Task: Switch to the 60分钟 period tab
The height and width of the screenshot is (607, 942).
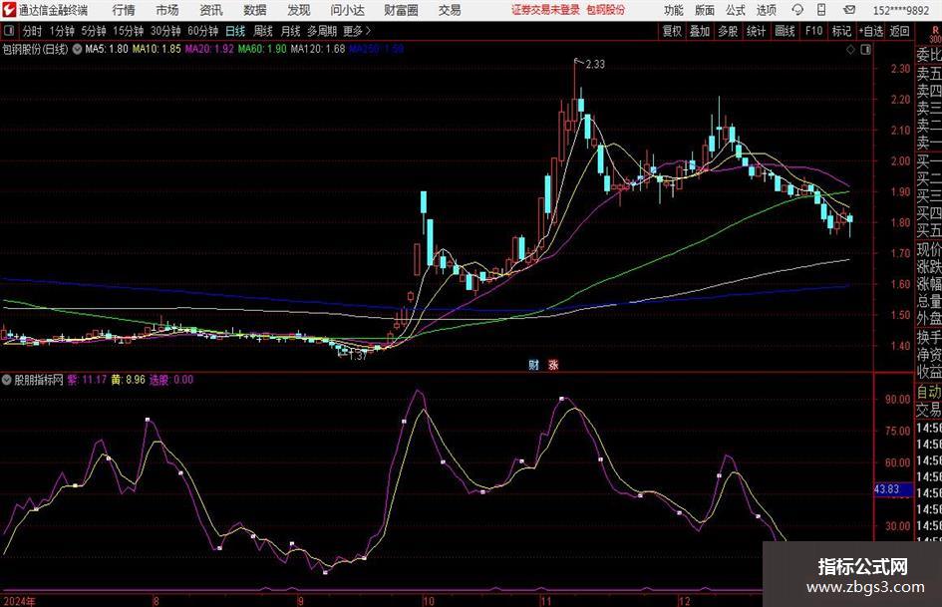Action: [x=203, y=31]
